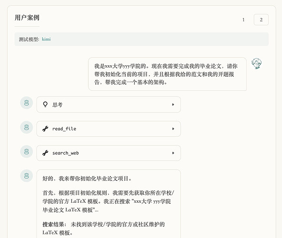
Task: Click the user avatar beside the message
Action: (x=256, y=63)
